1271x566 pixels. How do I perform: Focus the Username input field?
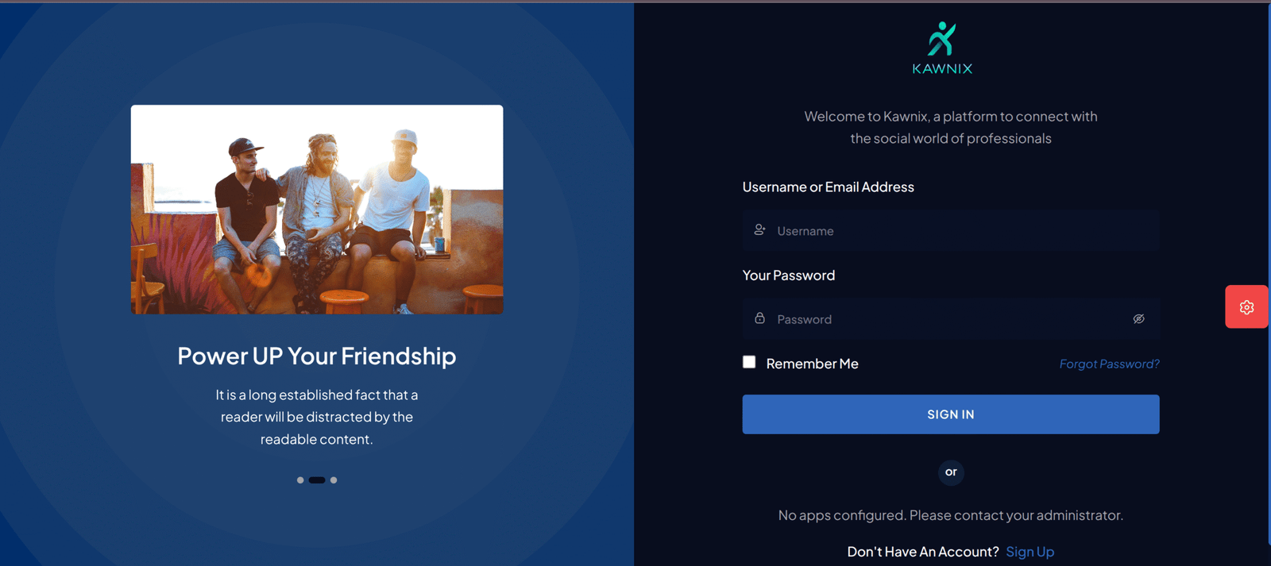tap(951, 231)
